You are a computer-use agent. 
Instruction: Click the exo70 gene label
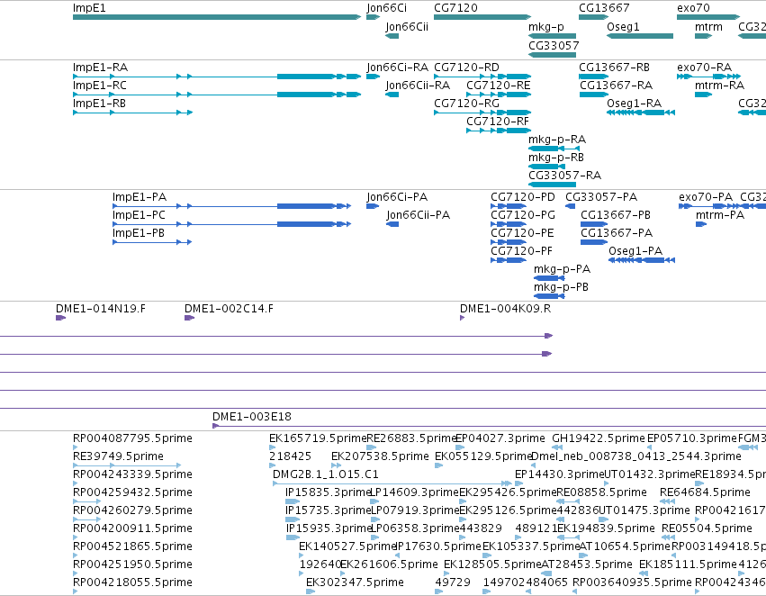pyautogui.click(x=693, y=8)
